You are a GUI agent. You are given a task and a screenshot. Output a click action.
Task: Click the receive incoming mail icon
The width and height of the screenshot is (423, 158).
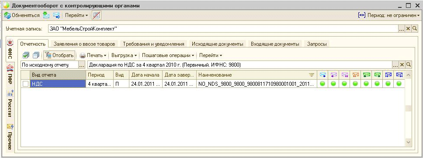point(46,15)
